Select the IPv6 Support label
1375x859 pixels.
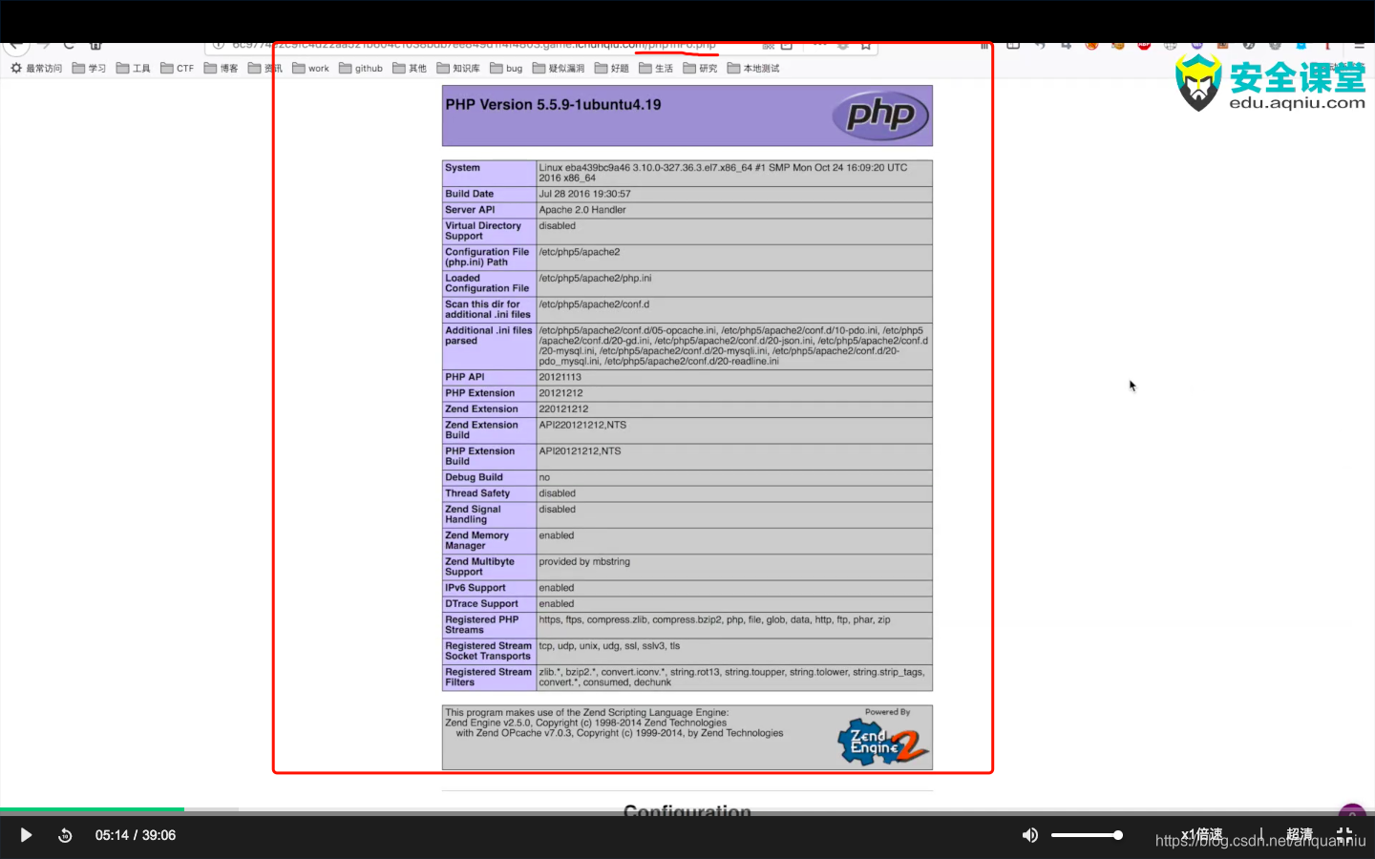click(x=476, y=588)
